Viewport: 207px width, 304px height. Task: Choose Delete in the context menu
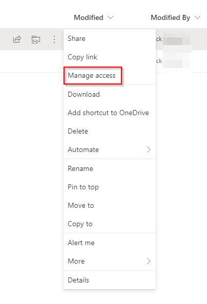tap(110, 131)
